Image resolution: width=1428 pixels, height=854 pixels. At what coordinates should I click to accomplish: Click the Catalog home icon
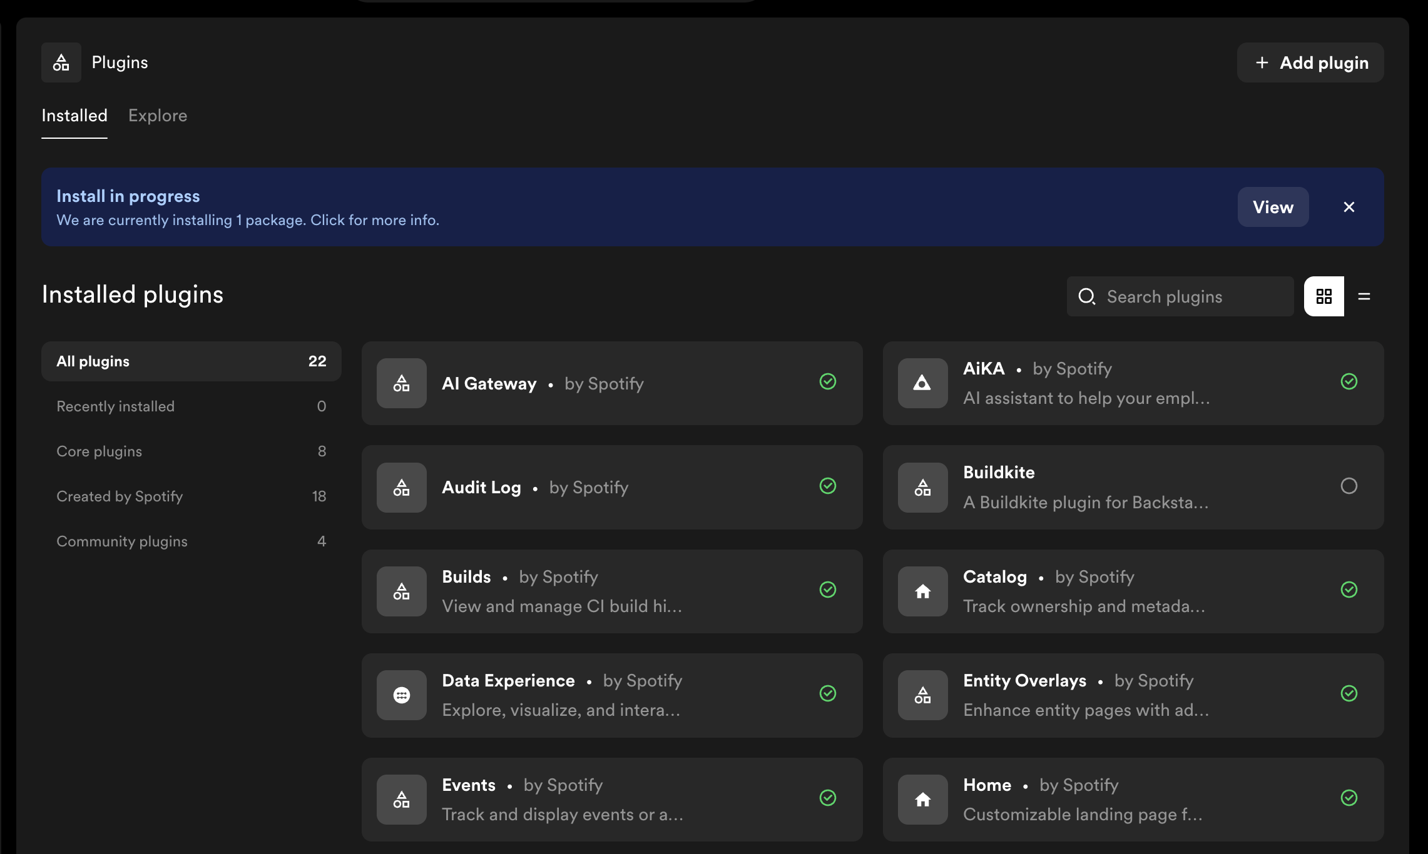click(x=923, y=591)
